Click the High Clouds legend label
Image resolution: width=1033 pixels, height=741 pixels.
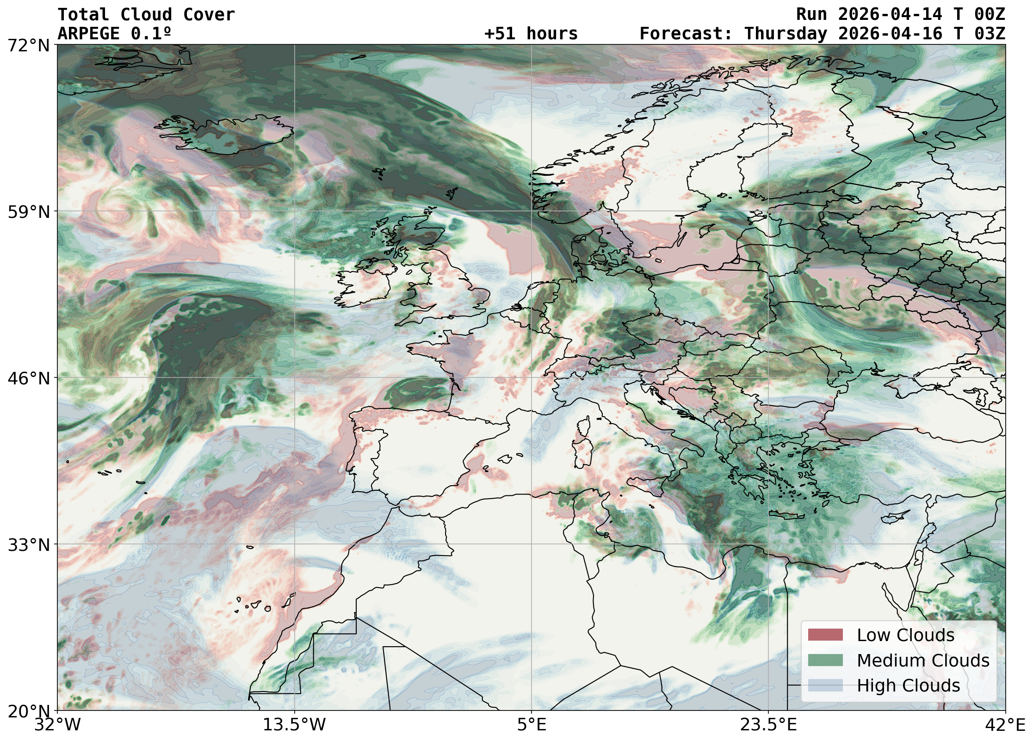[908, 685]
